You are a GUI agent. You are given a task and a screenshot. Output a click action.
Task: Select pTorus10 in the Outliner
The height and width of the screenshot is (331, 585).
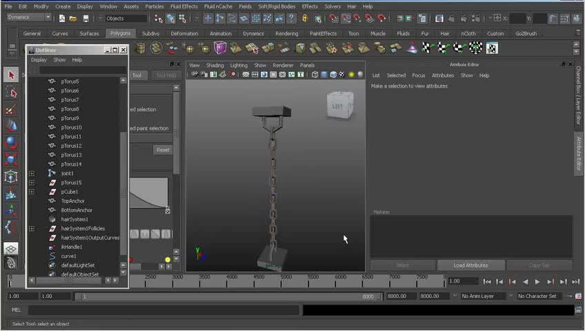pyautogui.click(x=71, y=128)
